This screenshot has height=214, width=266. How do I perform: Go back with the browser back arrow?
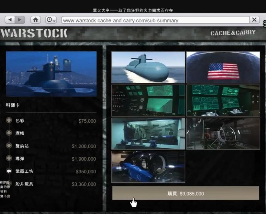click(x=10, y=20)
